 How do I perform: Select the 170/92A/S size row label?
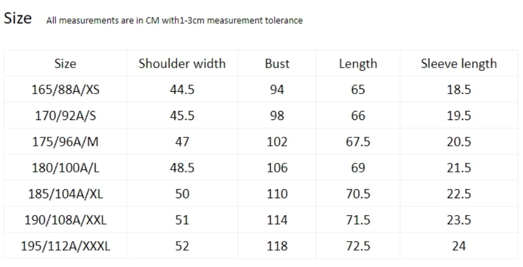(x=65, y=116)
